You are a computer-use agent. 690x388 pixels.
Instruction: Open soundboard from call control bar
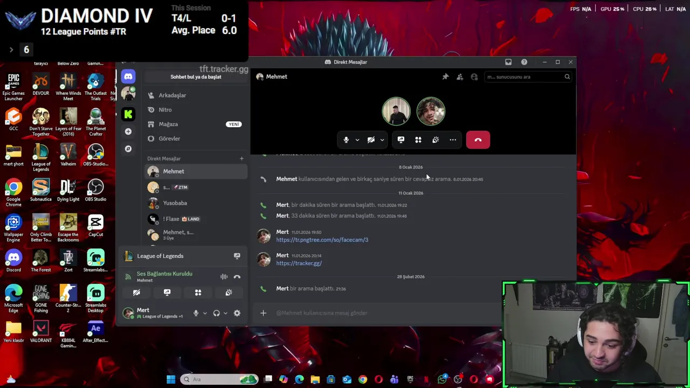(x=436, y=140)
